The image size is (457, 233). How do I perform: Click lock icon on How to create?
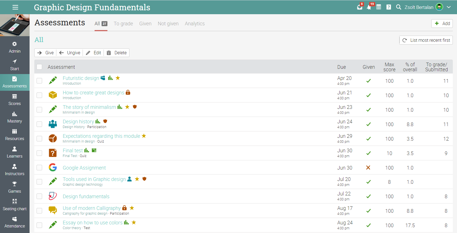pyautogui.click(x=128, y=92)
